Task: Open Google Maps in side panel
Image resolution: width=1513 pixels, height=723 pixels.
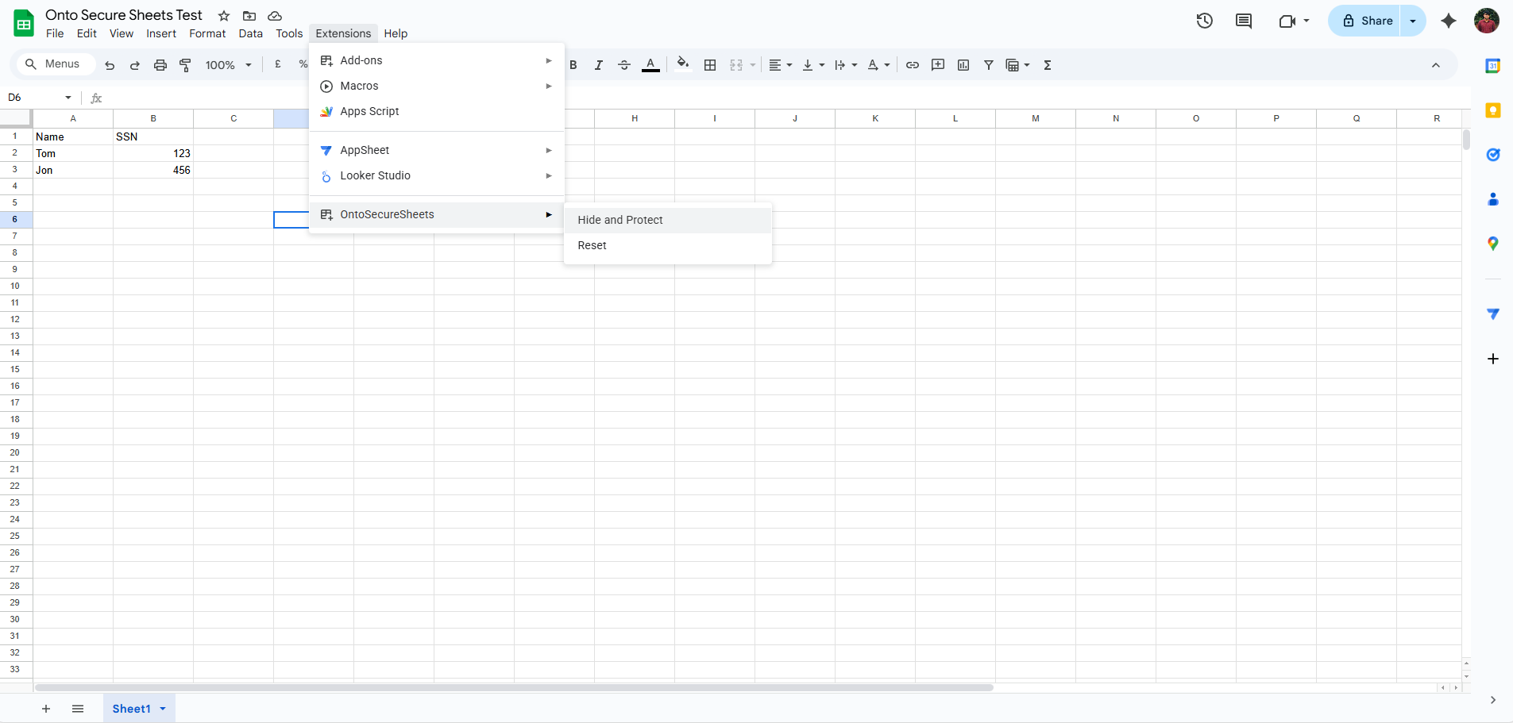Action: (1494, 244)
